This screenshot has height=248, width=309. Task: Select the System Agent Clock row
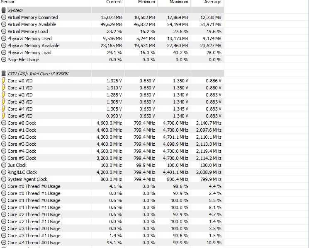click(x=112, y=179)
